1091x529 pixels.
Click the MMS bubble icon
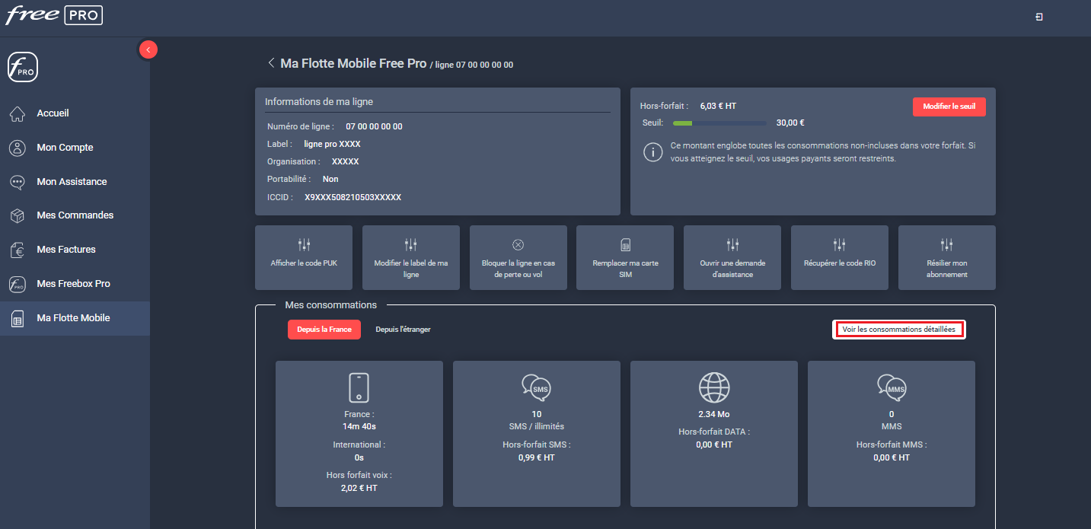click(892, 387)
